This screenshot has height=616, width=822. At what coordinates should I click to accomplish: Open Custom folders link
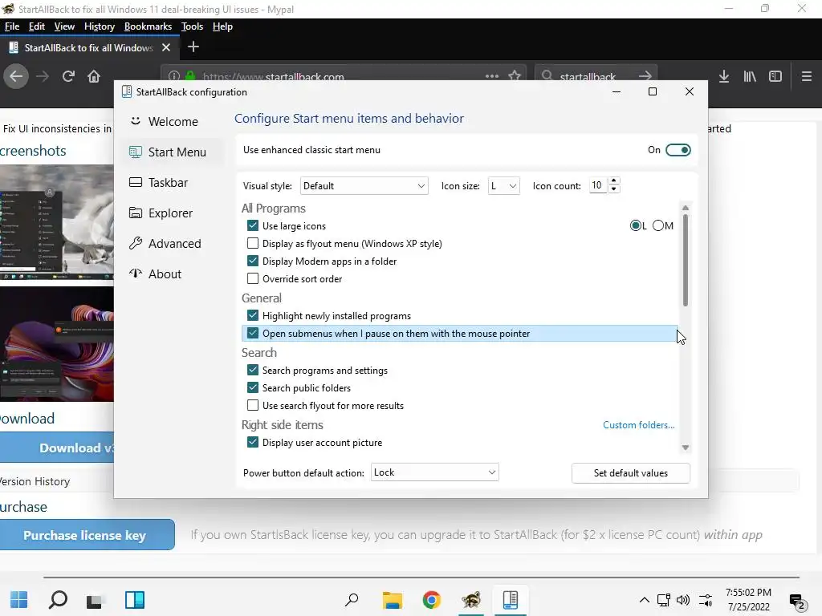pos(638,425)
